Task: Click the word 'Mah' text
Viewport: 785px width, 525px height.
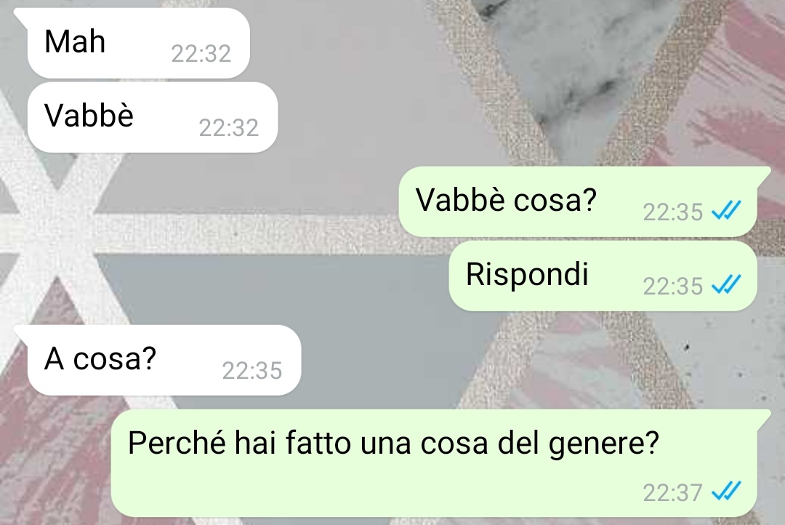Action: [x=75, y=41]
